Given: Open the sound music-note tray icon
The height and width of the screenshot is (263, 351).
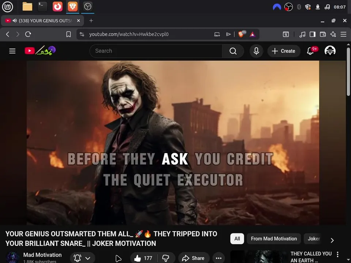Looking at the screenshot, I should pyautogui.click(x=327, y=7).
